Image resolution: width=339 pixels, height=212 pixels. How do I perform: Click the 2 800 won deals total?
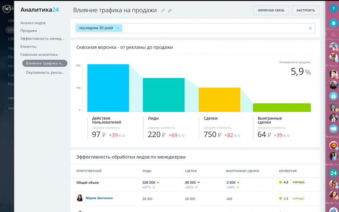pos(231,183)
